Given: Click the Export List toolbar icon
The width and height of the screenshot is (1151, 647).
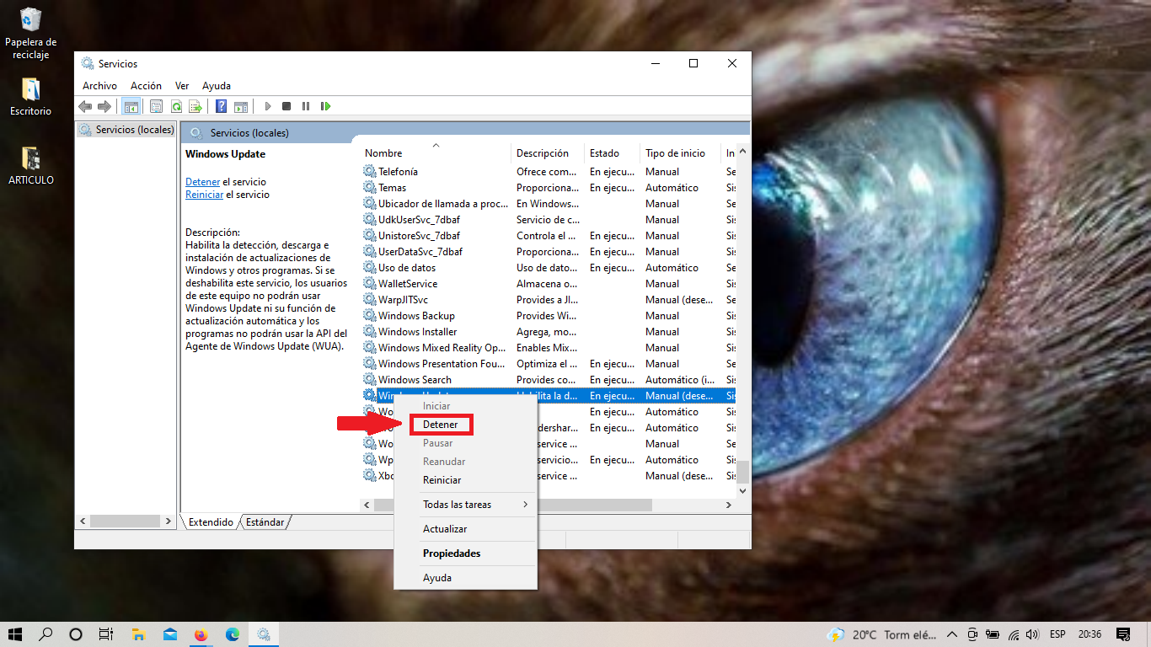Looking at the screenshot, I should point(195,106).
